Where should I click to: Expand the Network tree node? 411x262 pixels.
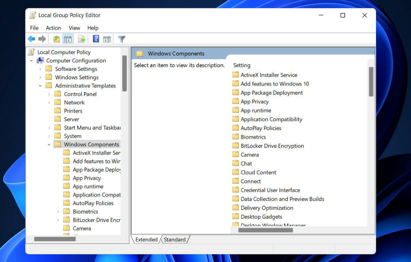pyautogui.click(x=49, y=103)
